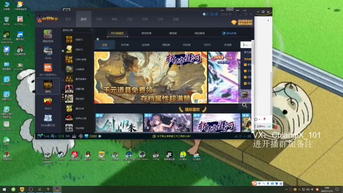This screenshot has height=193, width=343.
Task: Expand more sidebar games with down chevron
Action: coord(48,130)
